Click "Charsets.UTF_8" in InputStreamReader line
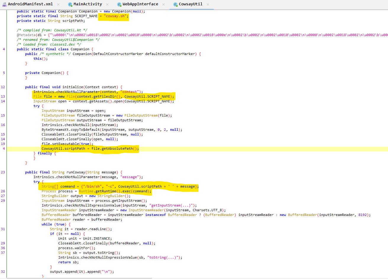The width and height of the screenshot is (388, 279). pyautogui.click(x=207, y=210)
